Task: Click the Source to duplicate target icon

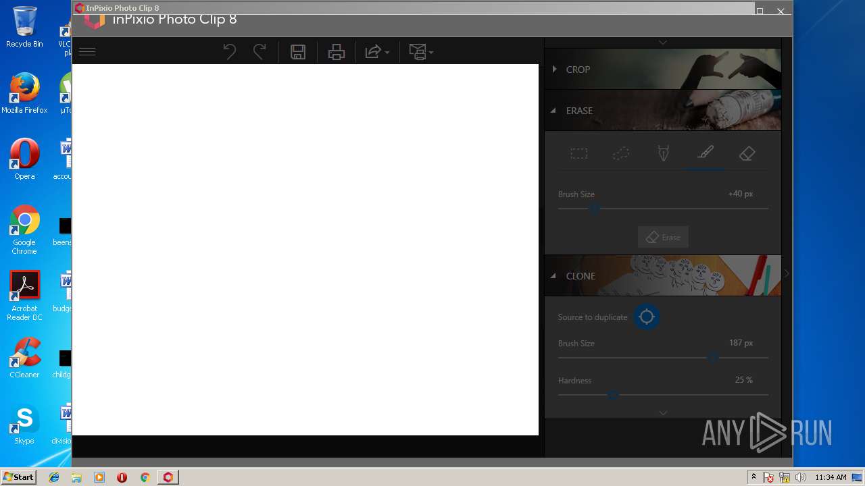Action: pyautogui.click(x=647, y=317)
